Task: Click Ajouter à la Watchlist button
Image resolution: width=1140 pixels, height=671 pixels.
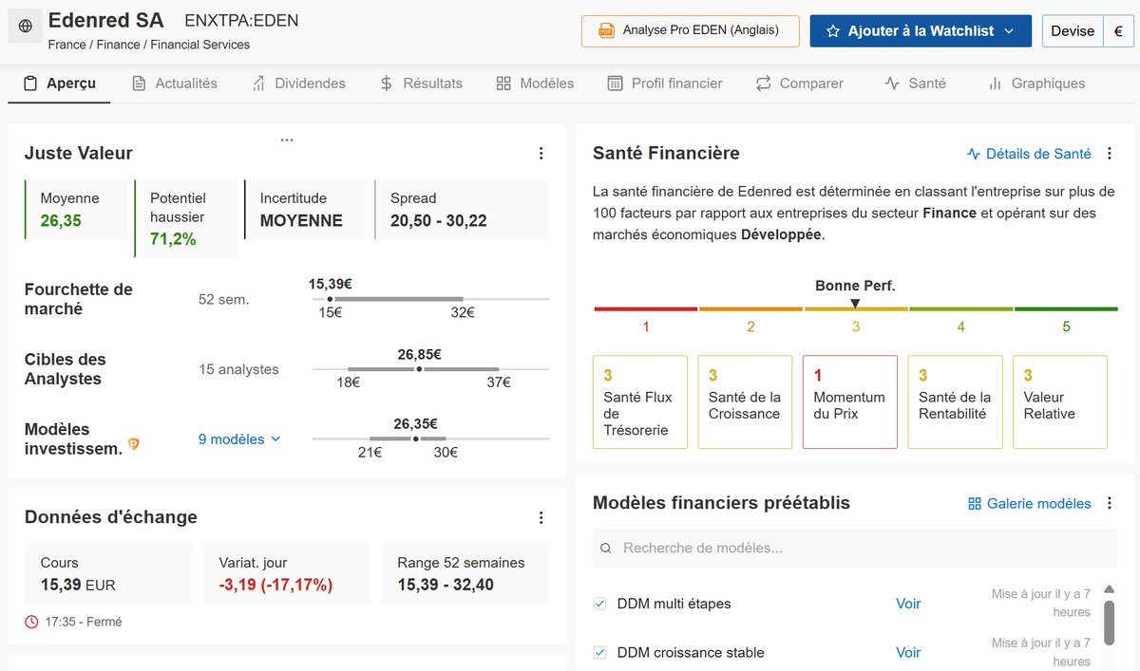Action: [x=920, y=31]
